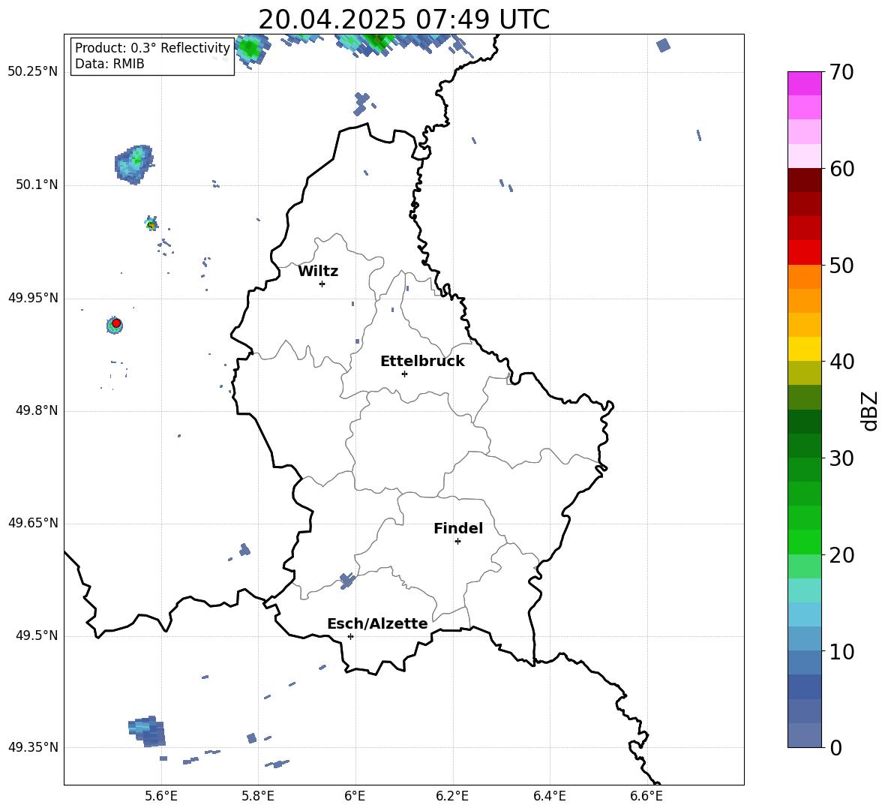
Task: Click the 'Data: RMIB' legend text
Action: click(x=109, y=64)
